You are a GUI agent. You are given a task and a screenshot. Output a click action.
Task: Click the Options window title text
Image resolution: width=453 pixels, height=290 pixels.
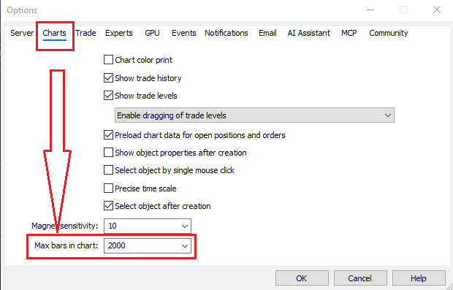click(22, 10)
